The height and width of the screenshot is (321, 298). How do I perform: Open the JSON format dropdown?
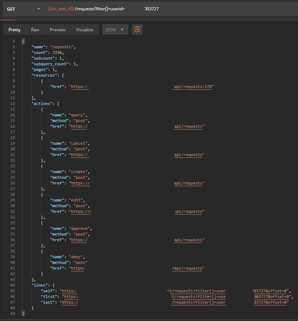click(x=115, y=29)
